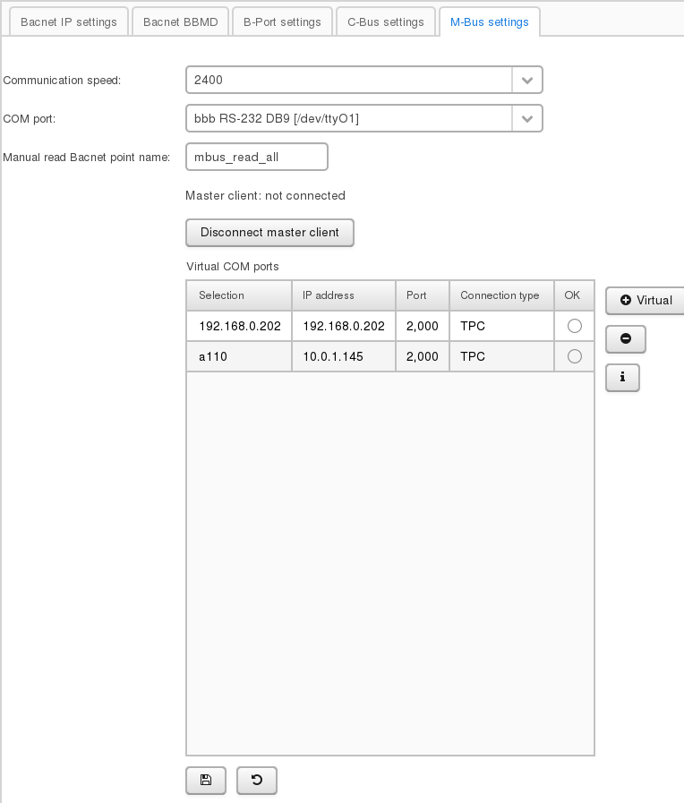Click the Manual read Bacnet point name field

(x=256, y=157)
